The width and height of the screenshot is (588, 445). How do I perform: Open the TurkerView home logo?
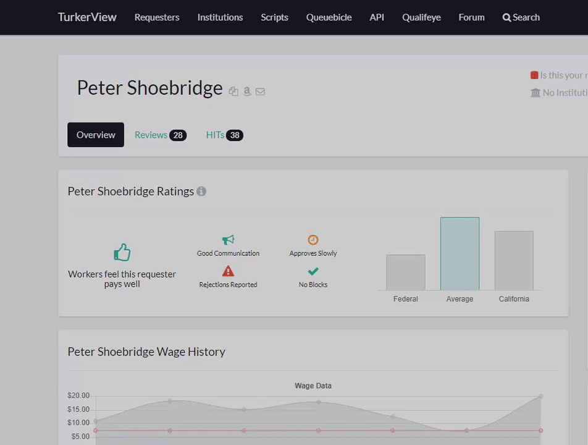coord(87,17)
